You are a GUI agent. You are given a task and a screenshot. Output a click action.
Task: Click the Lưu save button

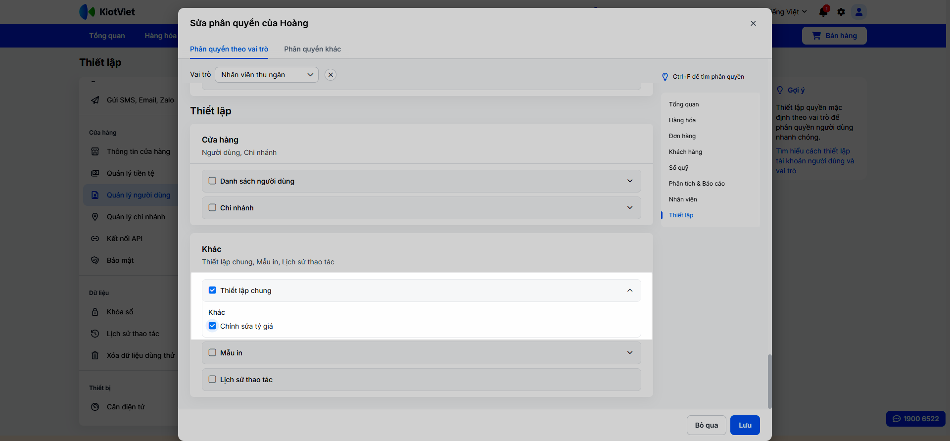click(x=745, y=425)
